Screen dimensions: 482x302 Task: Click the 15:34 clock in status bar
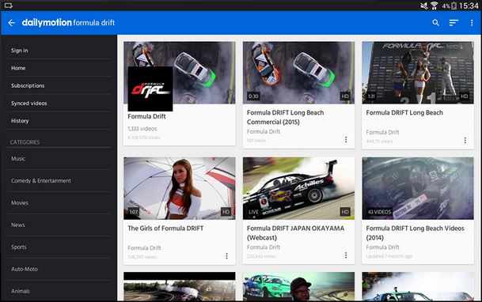[x=469, y=6]
